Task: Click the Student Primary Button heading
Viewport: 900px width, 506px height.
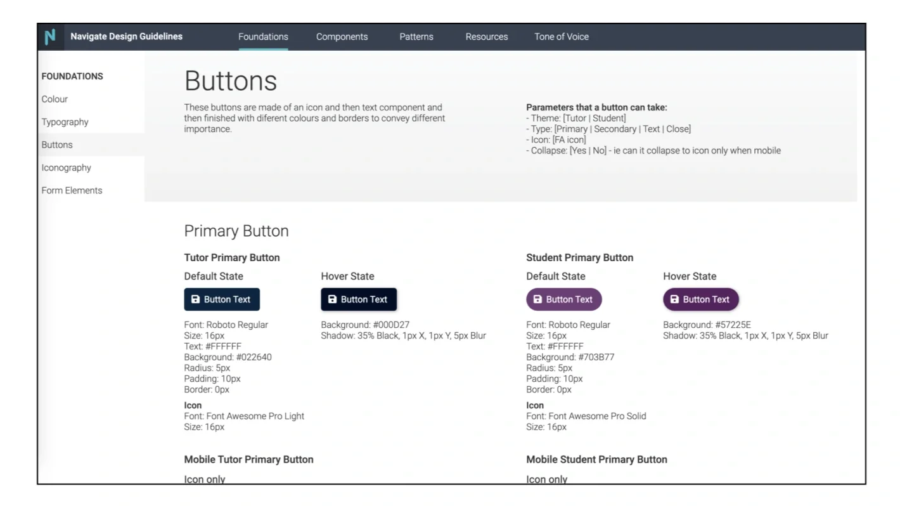Action: pos(579,257)
